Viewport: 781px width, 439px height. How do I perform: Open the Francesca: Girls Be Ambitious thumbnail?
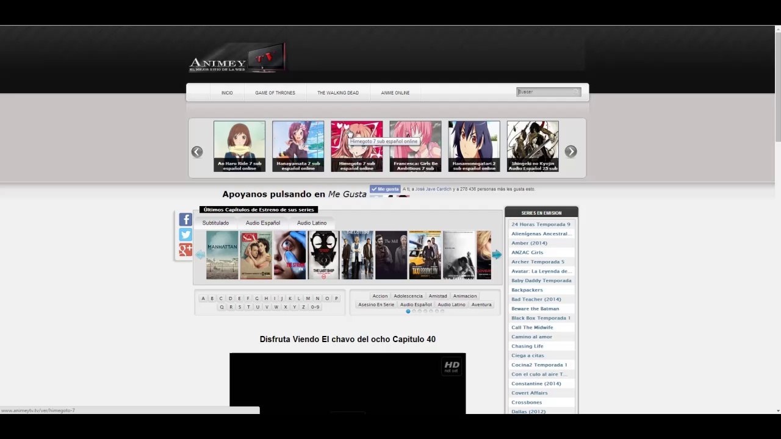pos(415,146)
